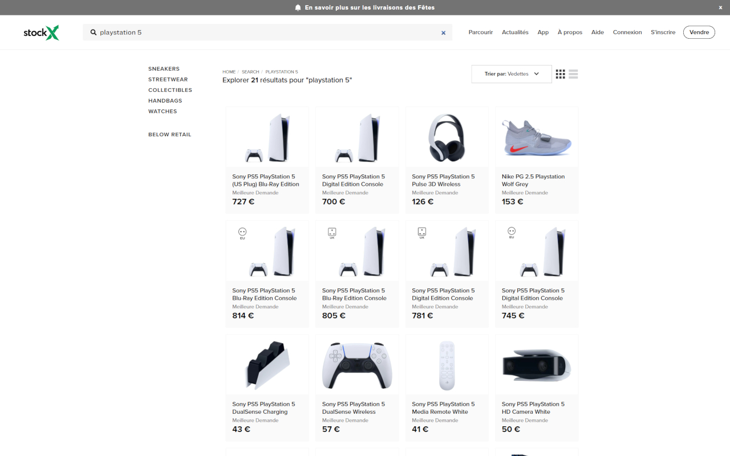
Task: Click the 'Sony PS5 PlayStation 5 Pulse 3D Wireless' title
Action: click(443, 181)
